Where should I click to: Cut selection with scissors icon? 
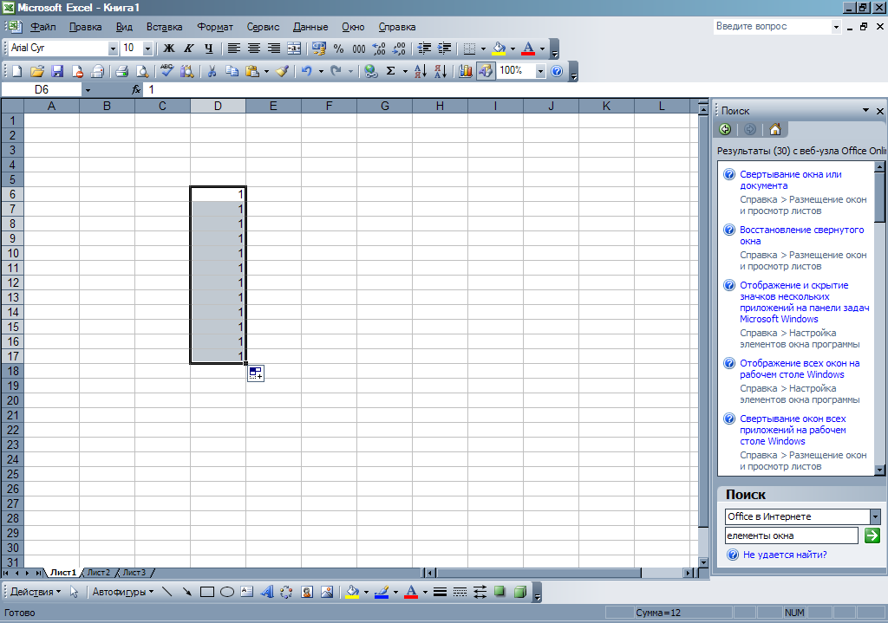212,71
